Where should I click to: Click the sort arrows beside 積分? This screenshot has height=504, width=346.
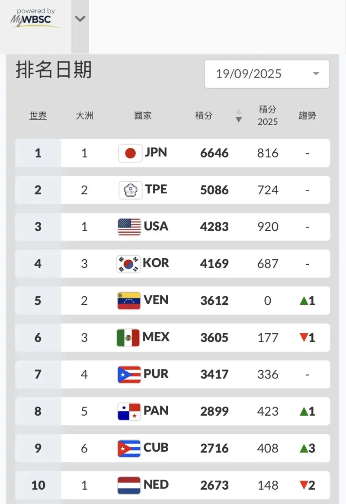point(238,116)
